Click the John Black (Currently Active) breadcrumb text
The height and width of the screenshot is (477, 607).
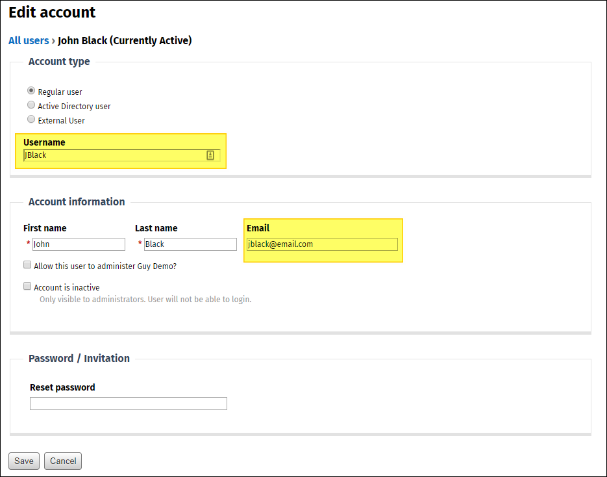pyautogui.click(x=125, y=41)
